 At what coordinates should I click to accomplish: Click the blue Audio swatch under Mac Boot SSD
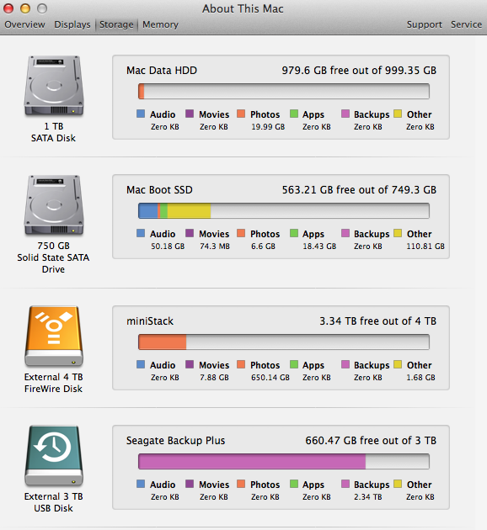[x=141, y=233]
